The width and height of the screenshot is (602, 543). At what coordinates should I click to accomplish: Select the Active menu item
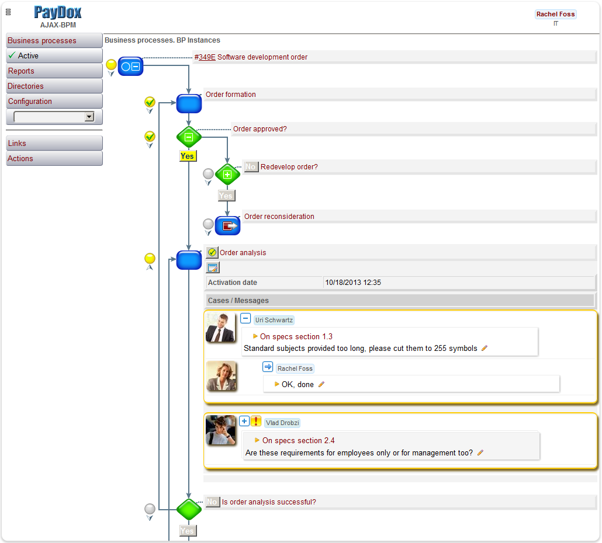[x=54, y=55]
